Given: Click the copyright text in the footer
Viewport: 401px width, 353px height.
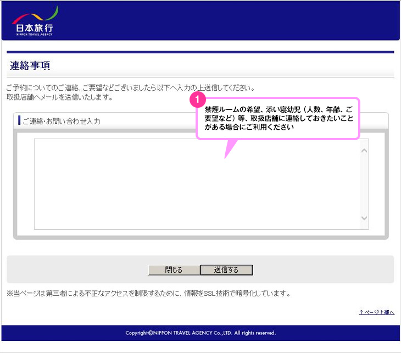Looking at the screenshot, I should click(x=200, y=333).
